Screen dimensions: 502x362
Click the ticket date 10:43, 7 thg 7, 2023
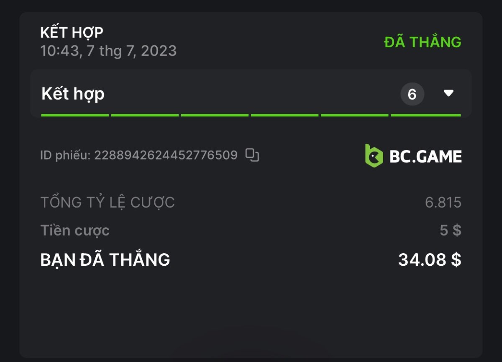click(x=108, y=51)
